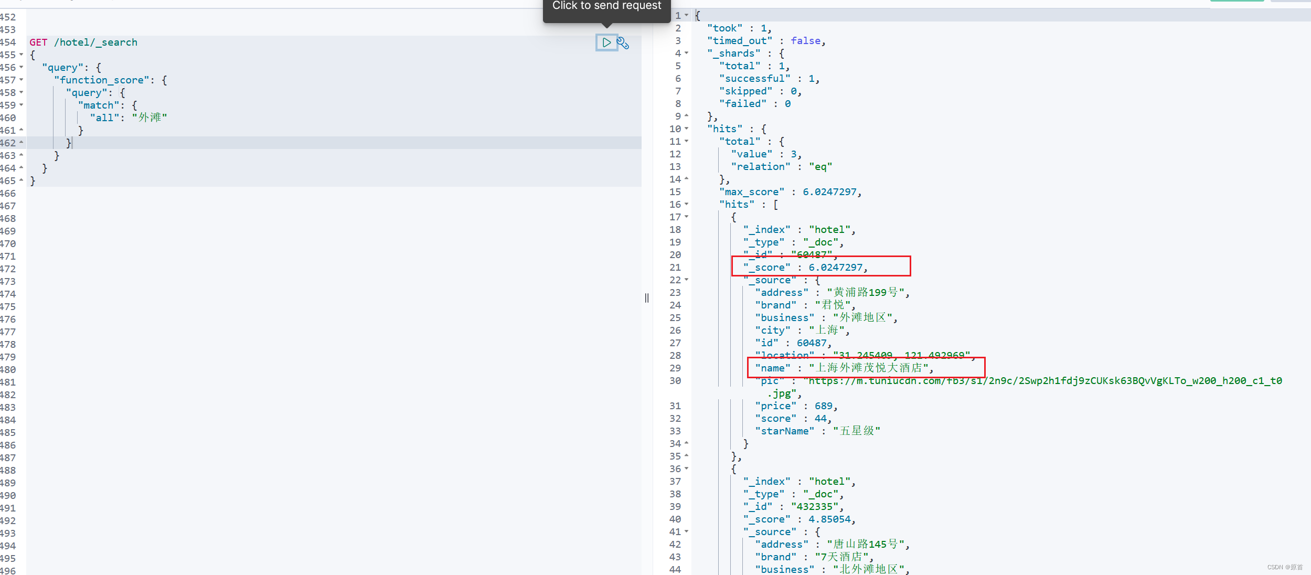Viewport: 1311px width, 575px height.
Task: Click the highlighted closing brace on line 462
Action: click(69, 143)
